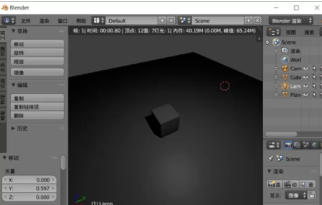Toggle Plane visibility eye icon
The width and height of the screenshot is (322, 205).
(x=306, y=95)
